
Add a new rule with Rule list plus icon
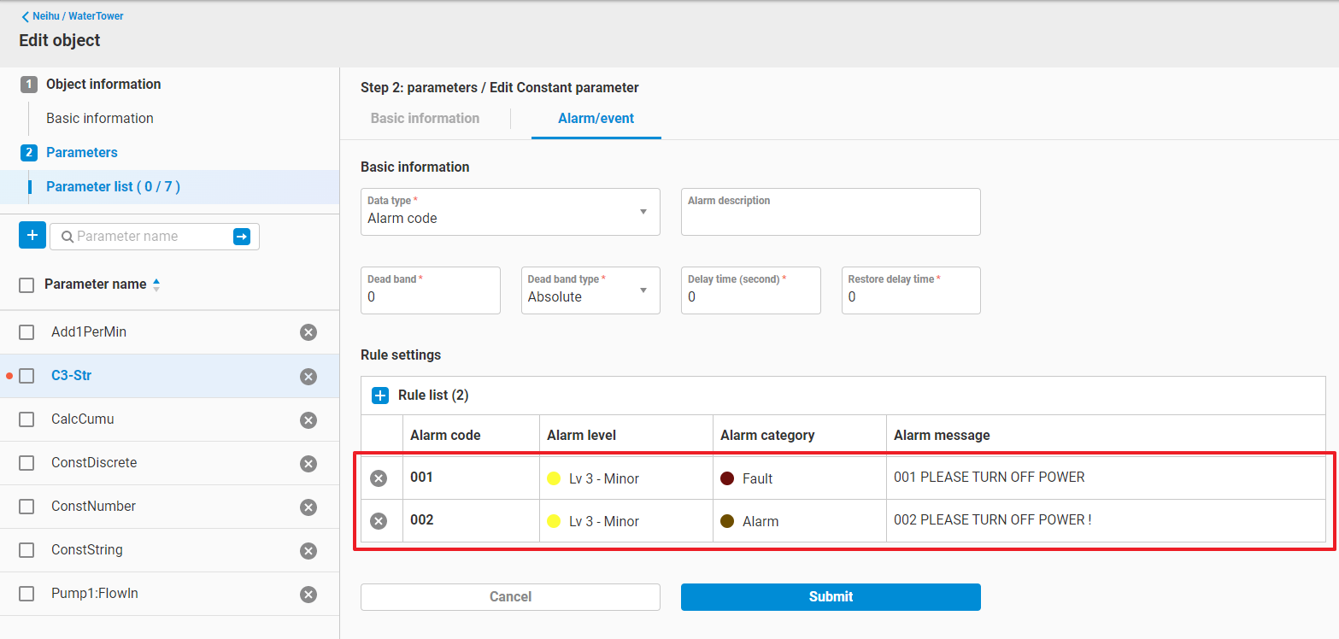(x=380, y=396)
